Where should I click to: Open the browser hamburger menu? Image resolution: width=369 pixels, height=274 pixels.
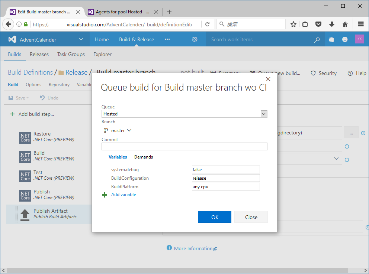(x=361, y=24)
